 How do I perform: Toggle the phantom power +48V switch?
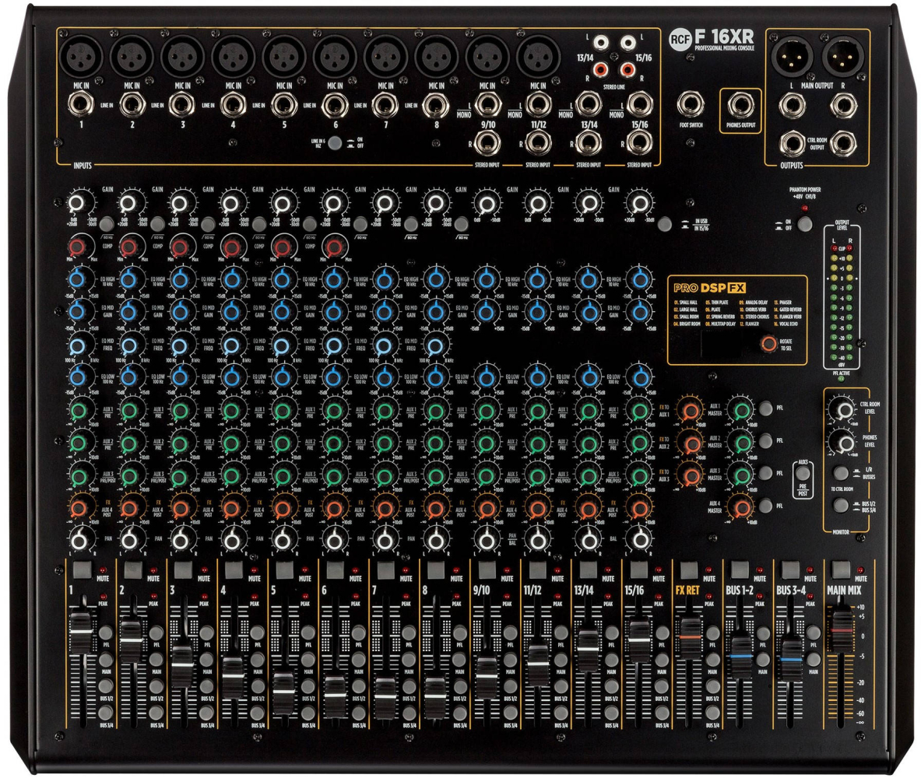[803, 225]
